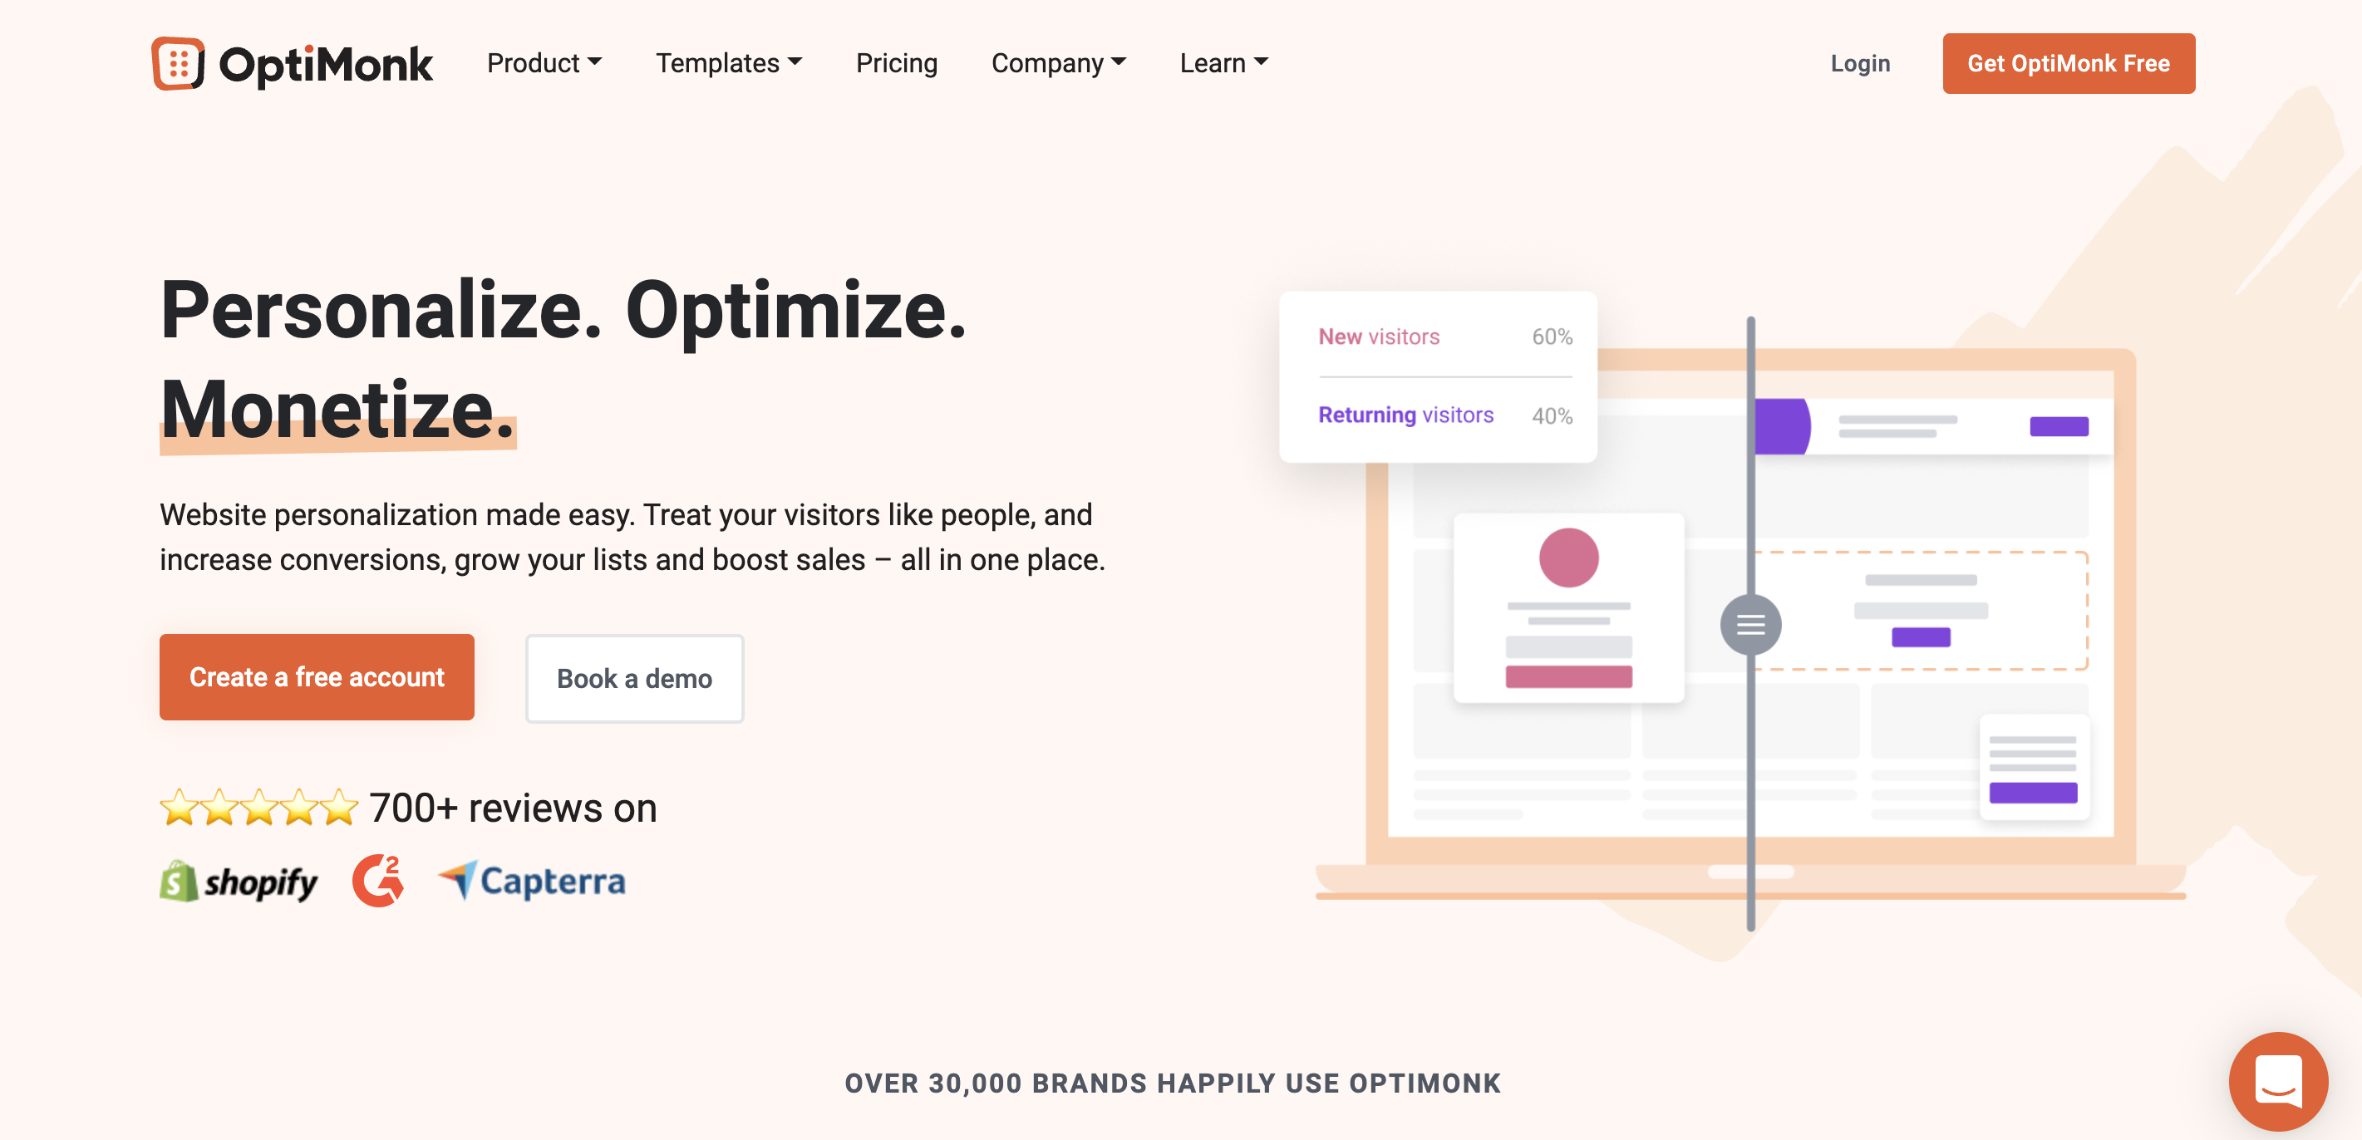Open the Learn dropdown menu
Screen dimensions: 2362x1140
pyautogui.click(x=1223, y=63)
